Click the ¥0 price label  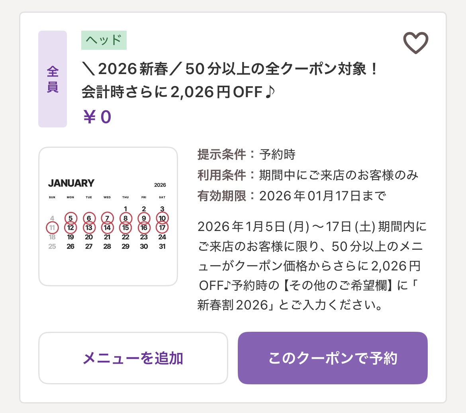pos(97,117)
